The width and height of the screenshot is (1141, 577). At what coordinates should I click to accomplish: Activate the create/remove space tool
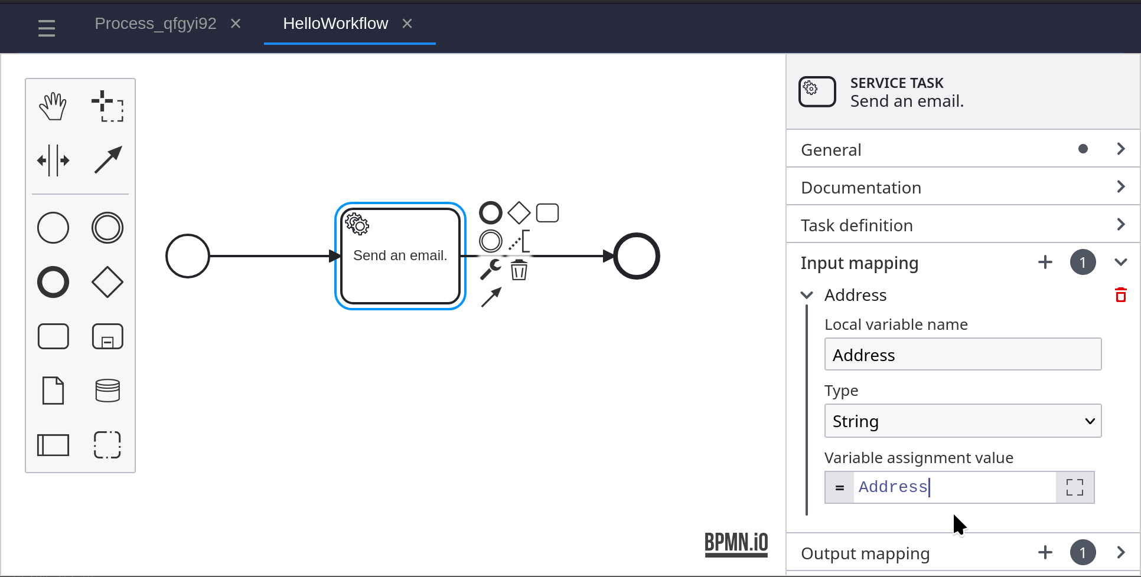53,160
